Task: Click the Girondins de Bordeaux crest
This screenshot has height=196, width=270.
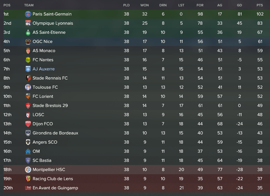Action: [28, 133]
